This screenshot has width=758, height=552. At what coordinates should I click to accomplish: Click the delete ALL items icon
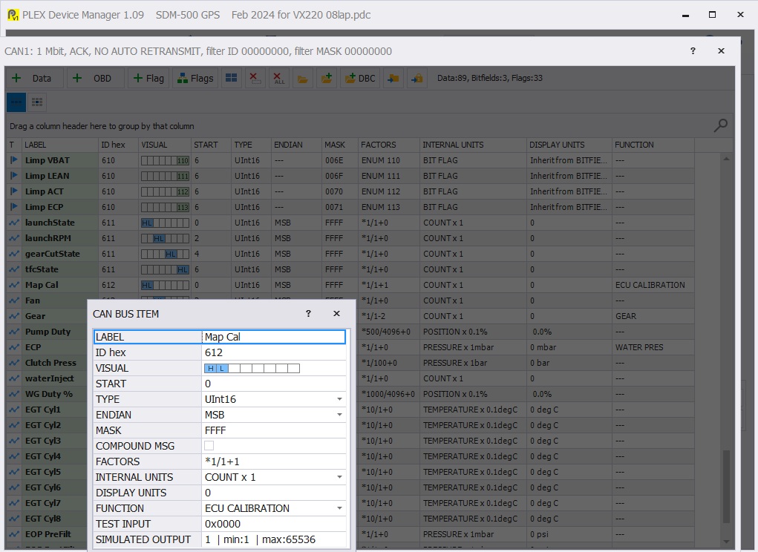pos(278,78)
